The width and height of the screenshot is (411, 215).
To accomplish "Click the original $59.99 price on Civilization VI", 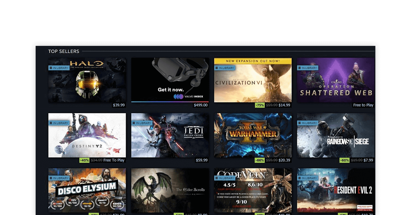I will (272, 105).
